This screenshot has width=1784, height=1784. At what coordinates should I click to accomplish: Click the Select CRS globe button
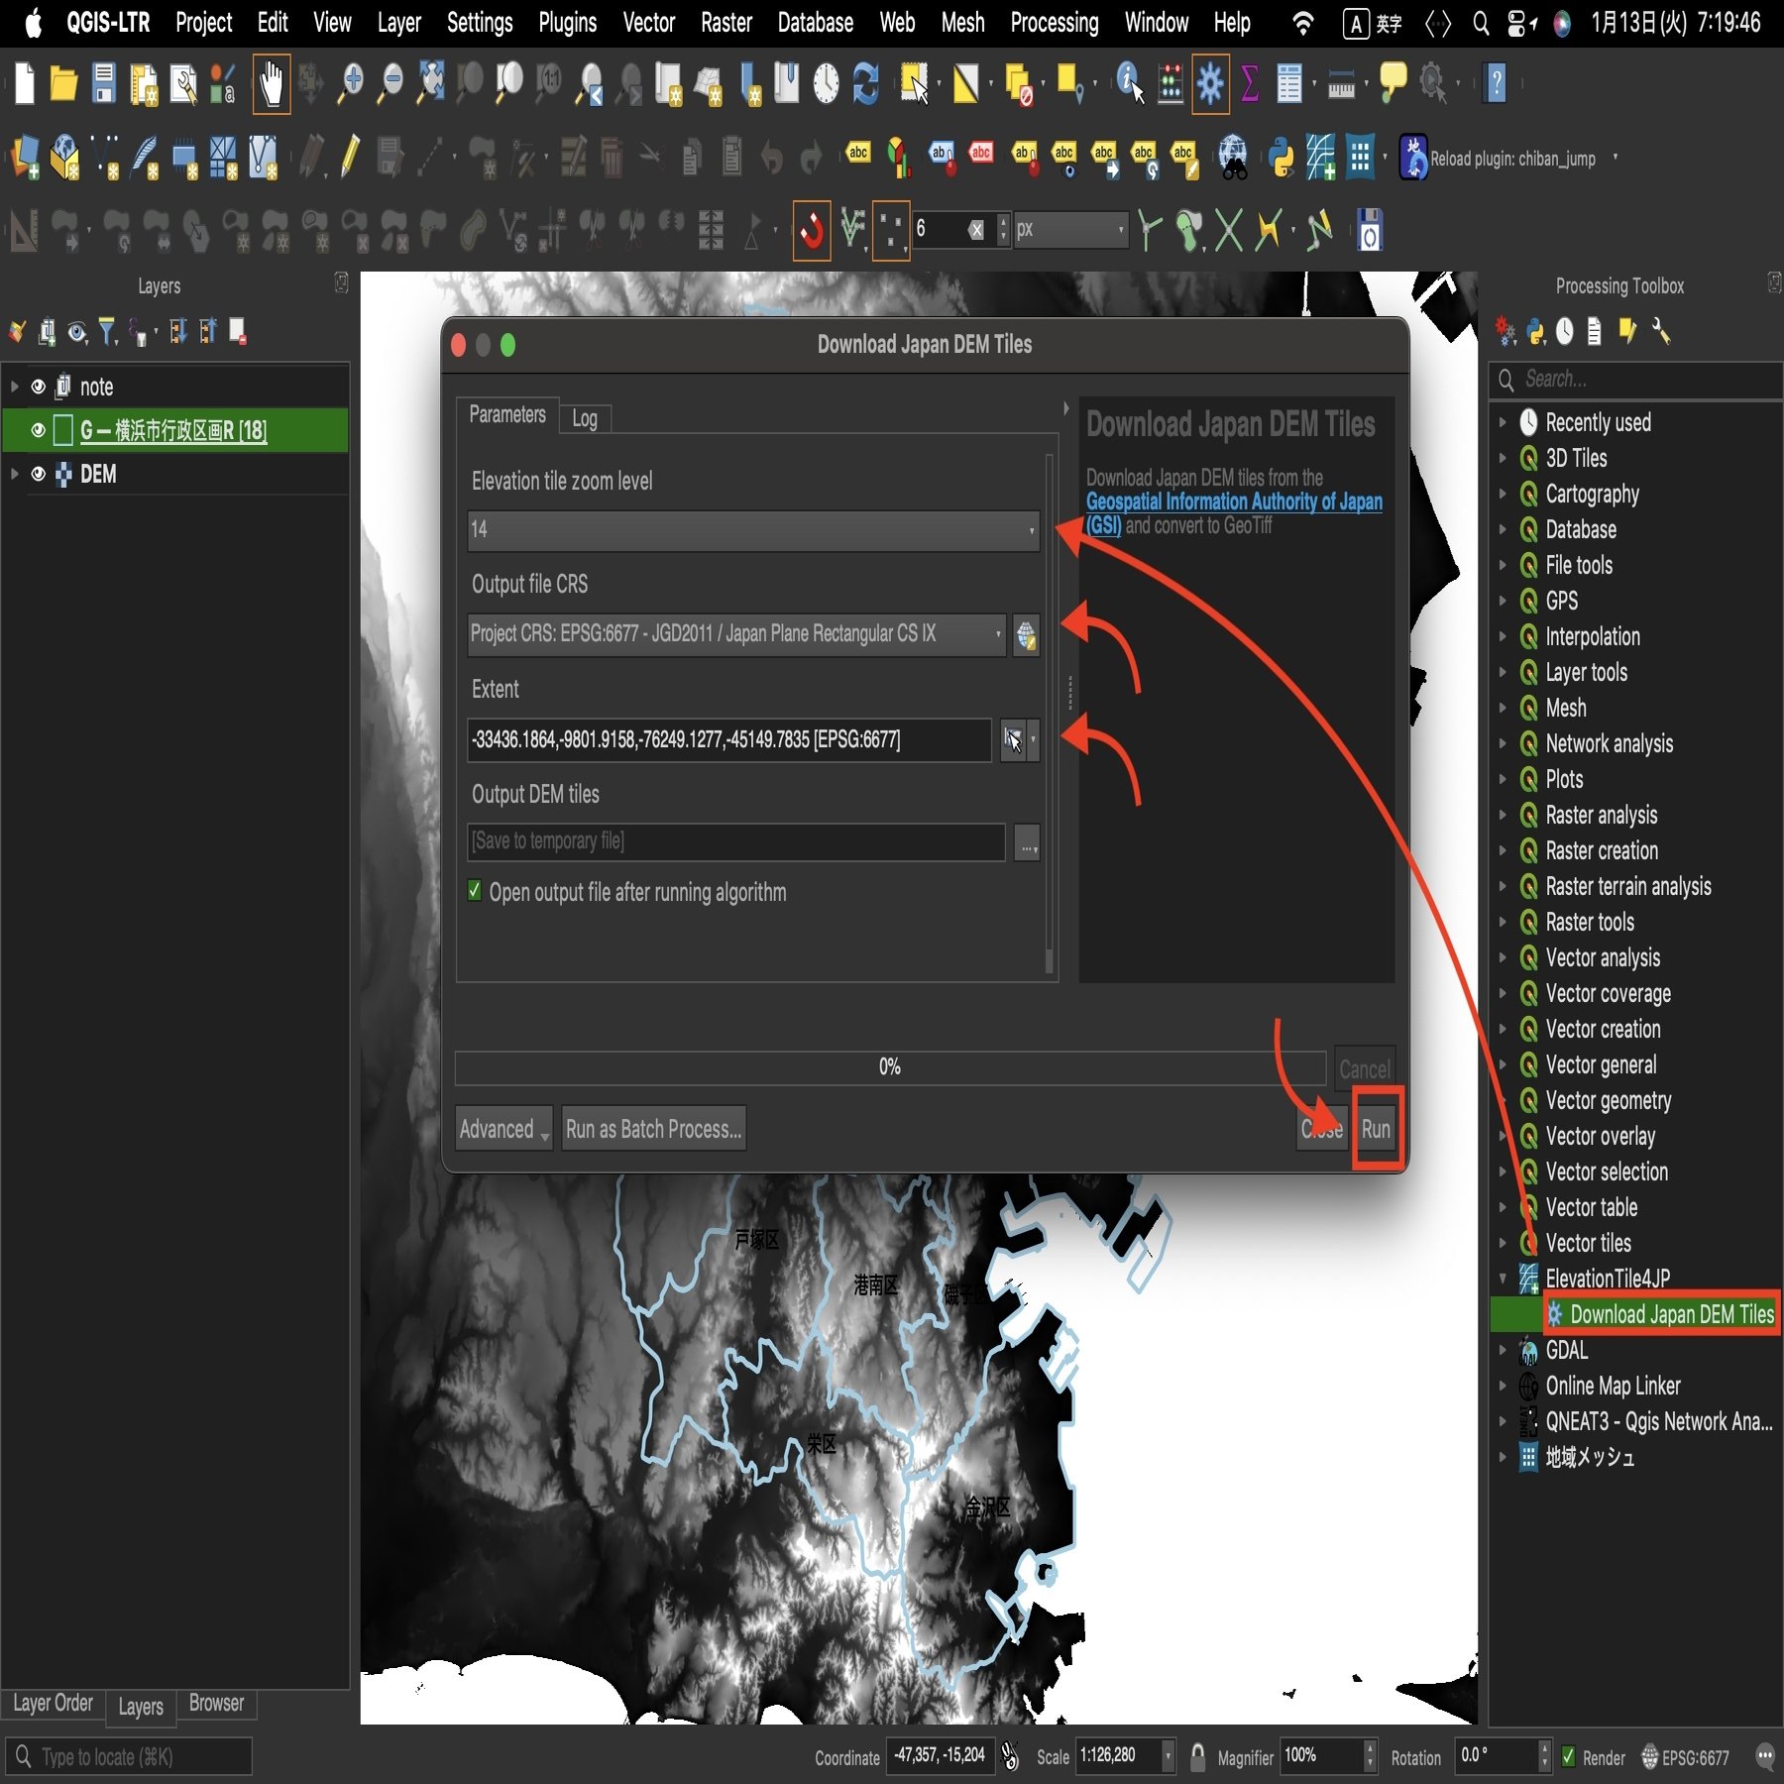coord(1026,634)
